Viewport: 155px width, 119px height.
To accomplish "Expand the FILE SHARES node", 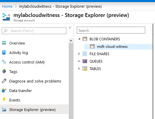I will [79, 54].
